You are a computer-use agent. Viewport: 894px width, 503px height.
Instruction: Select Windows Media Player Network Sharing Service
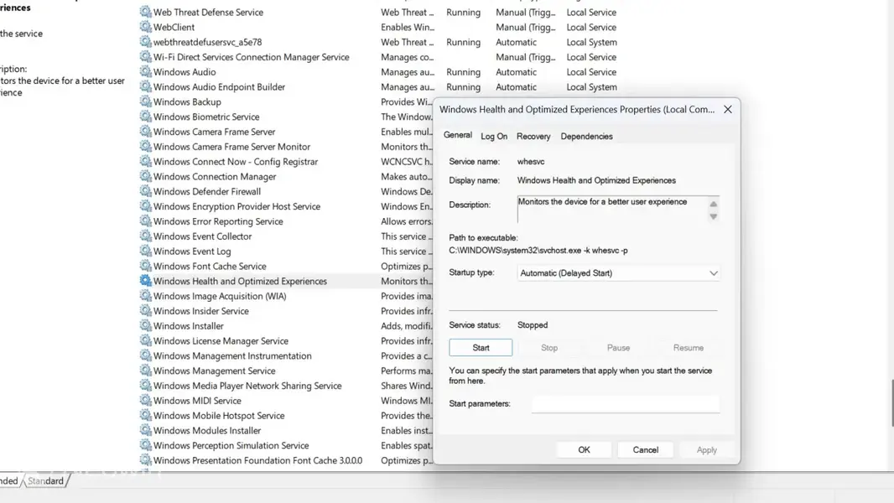click(x=247, y=385)
